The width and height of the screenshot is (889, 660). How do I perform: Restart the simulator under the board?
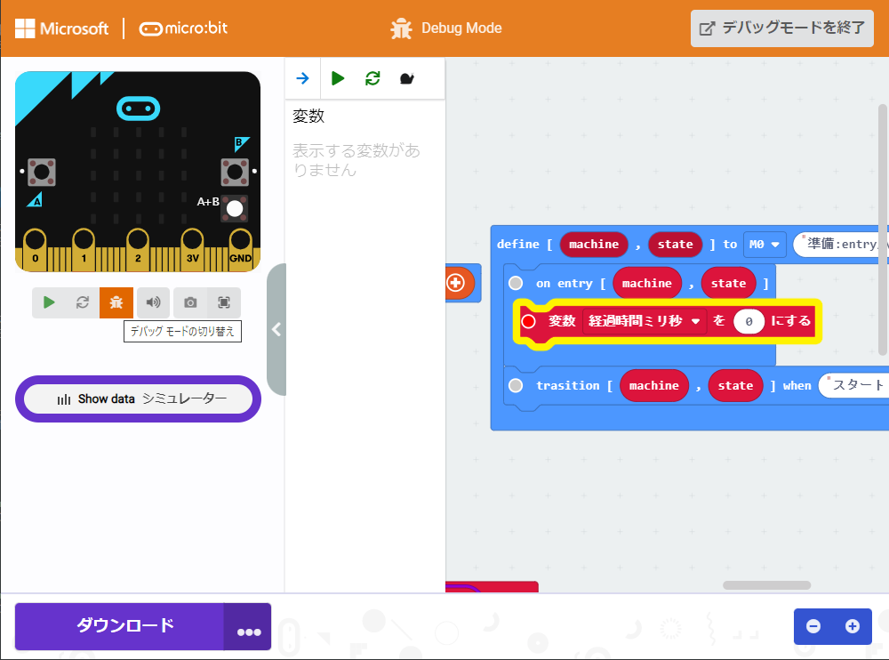[x=83, y=302]
